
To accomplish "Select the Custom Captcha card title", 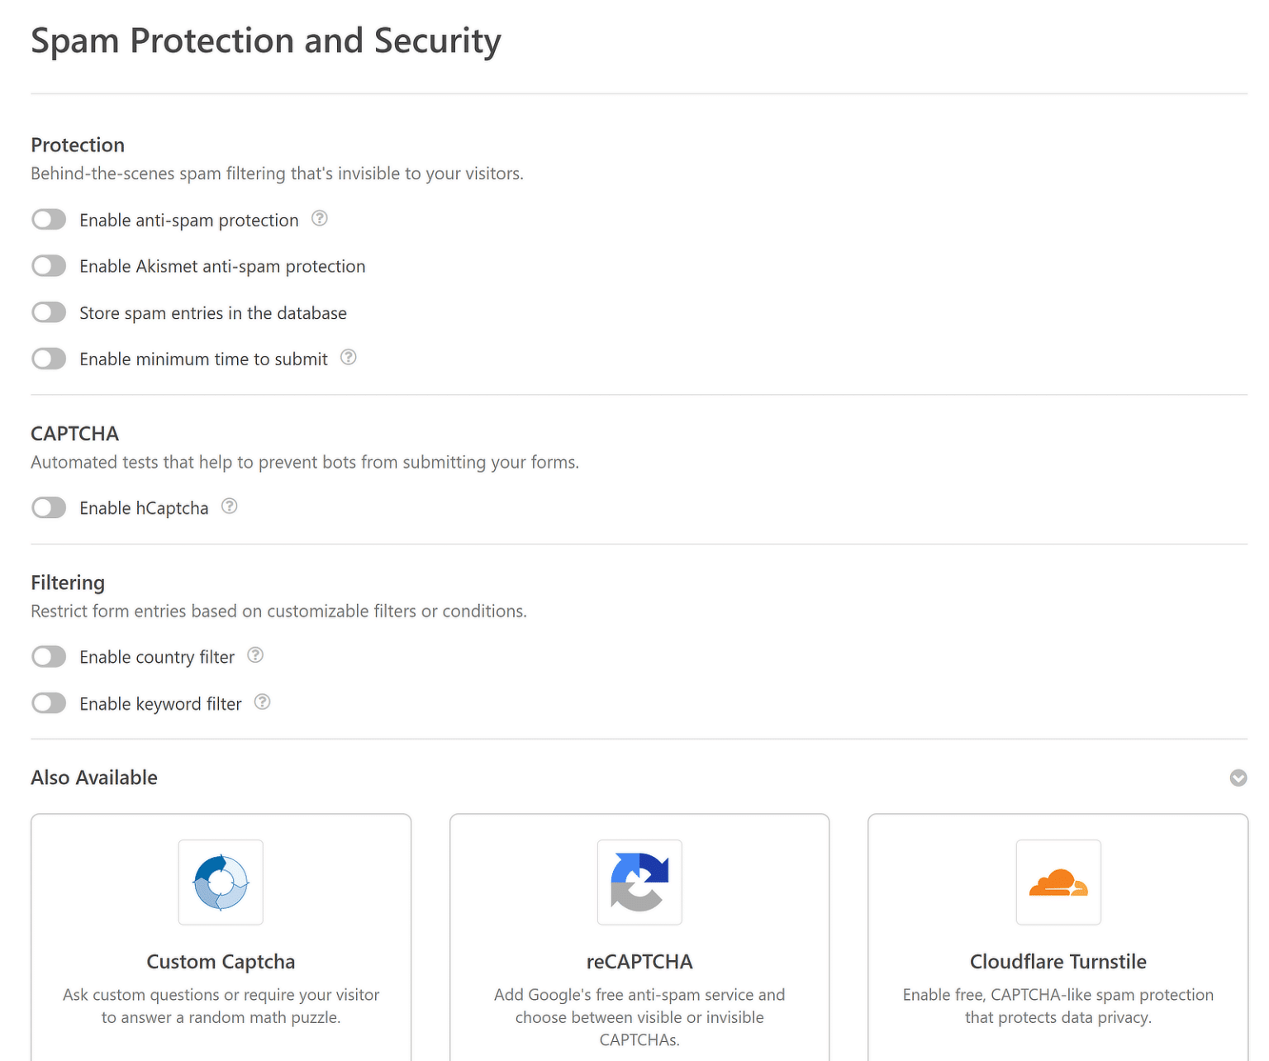I will [x=221, y=962].
